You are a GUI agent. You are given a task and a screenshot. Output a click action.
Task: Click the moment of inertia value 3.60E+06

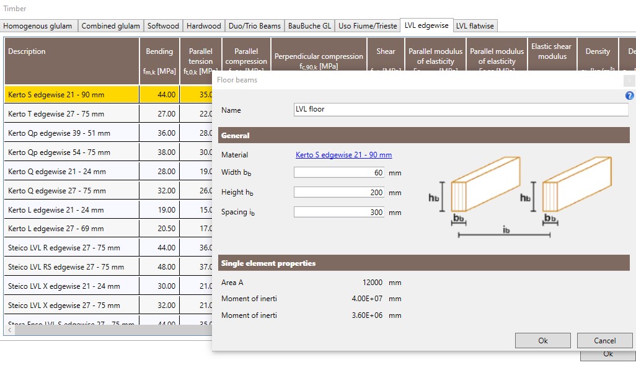click(x=367, y=315)
